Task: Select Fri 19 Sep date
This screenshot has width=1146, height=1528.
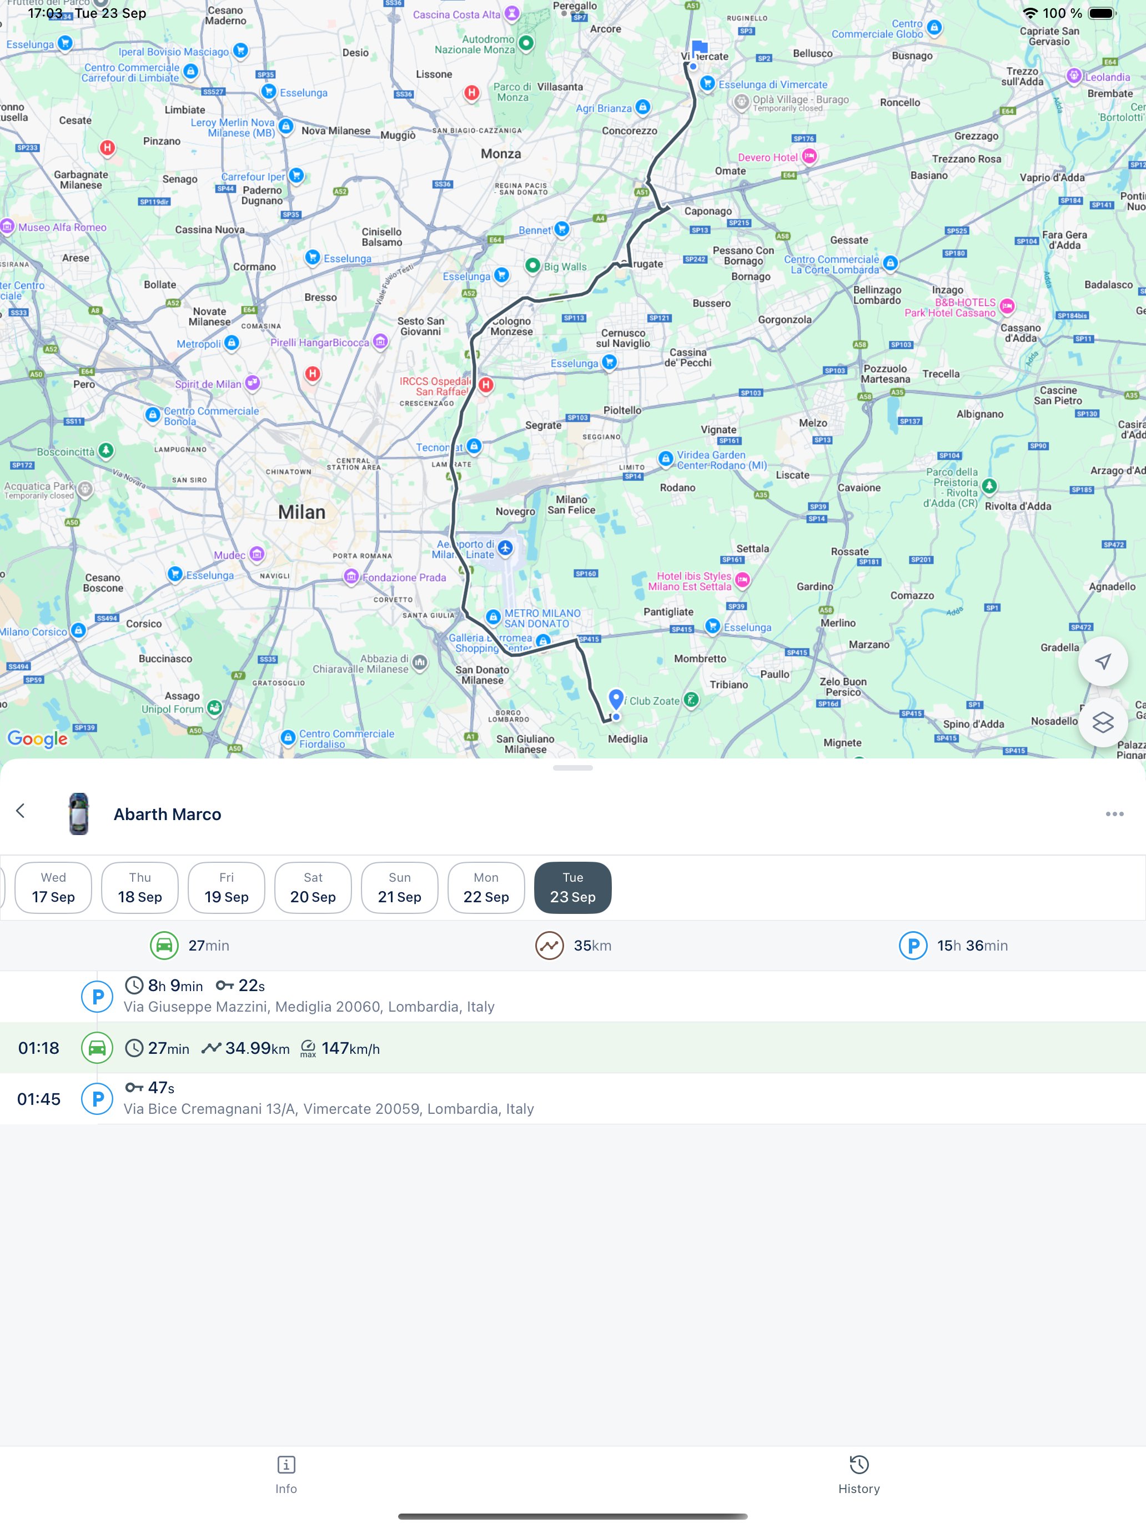Action: 227,888
